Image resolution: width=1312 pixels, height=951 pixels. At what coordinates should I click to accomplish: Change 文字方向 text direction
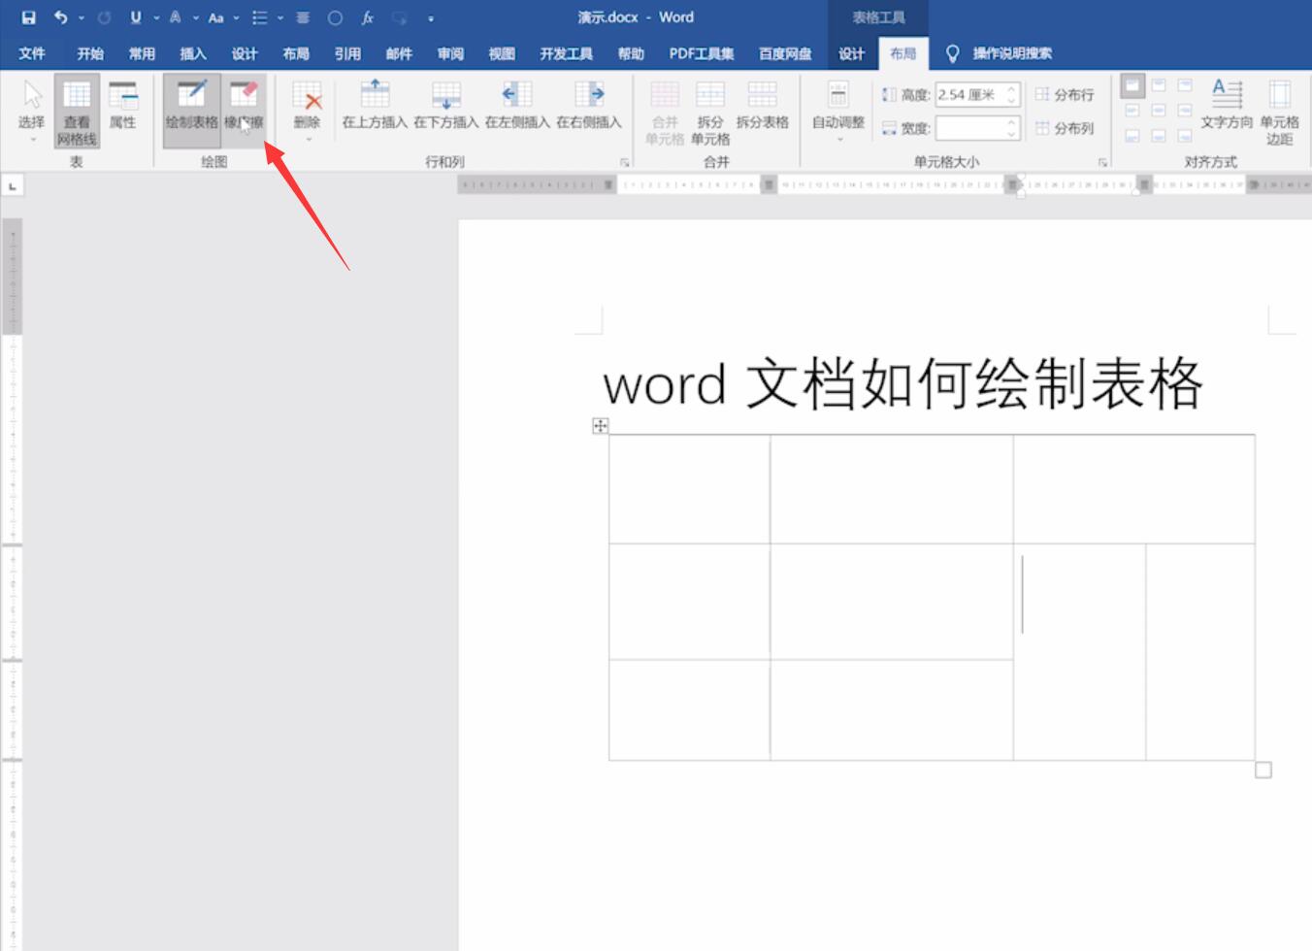point(1227,105)
